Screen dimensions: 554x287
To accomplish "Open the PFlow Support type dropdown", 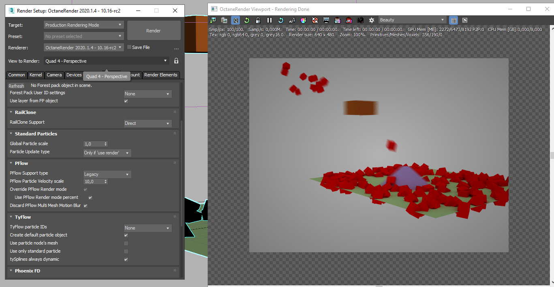I will [107, 174].
